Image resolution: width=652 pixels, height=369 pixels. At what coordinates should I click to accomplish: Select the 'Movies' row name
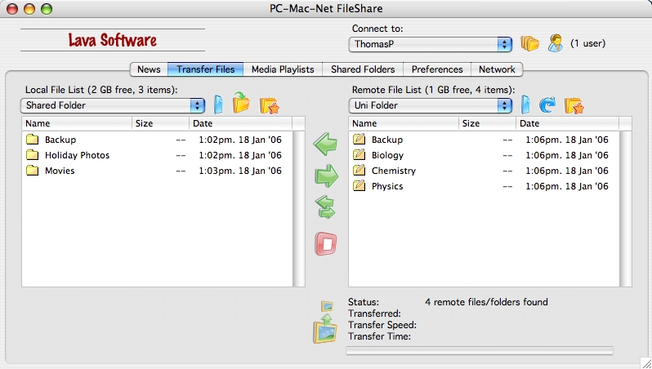(x=60, y=171)
